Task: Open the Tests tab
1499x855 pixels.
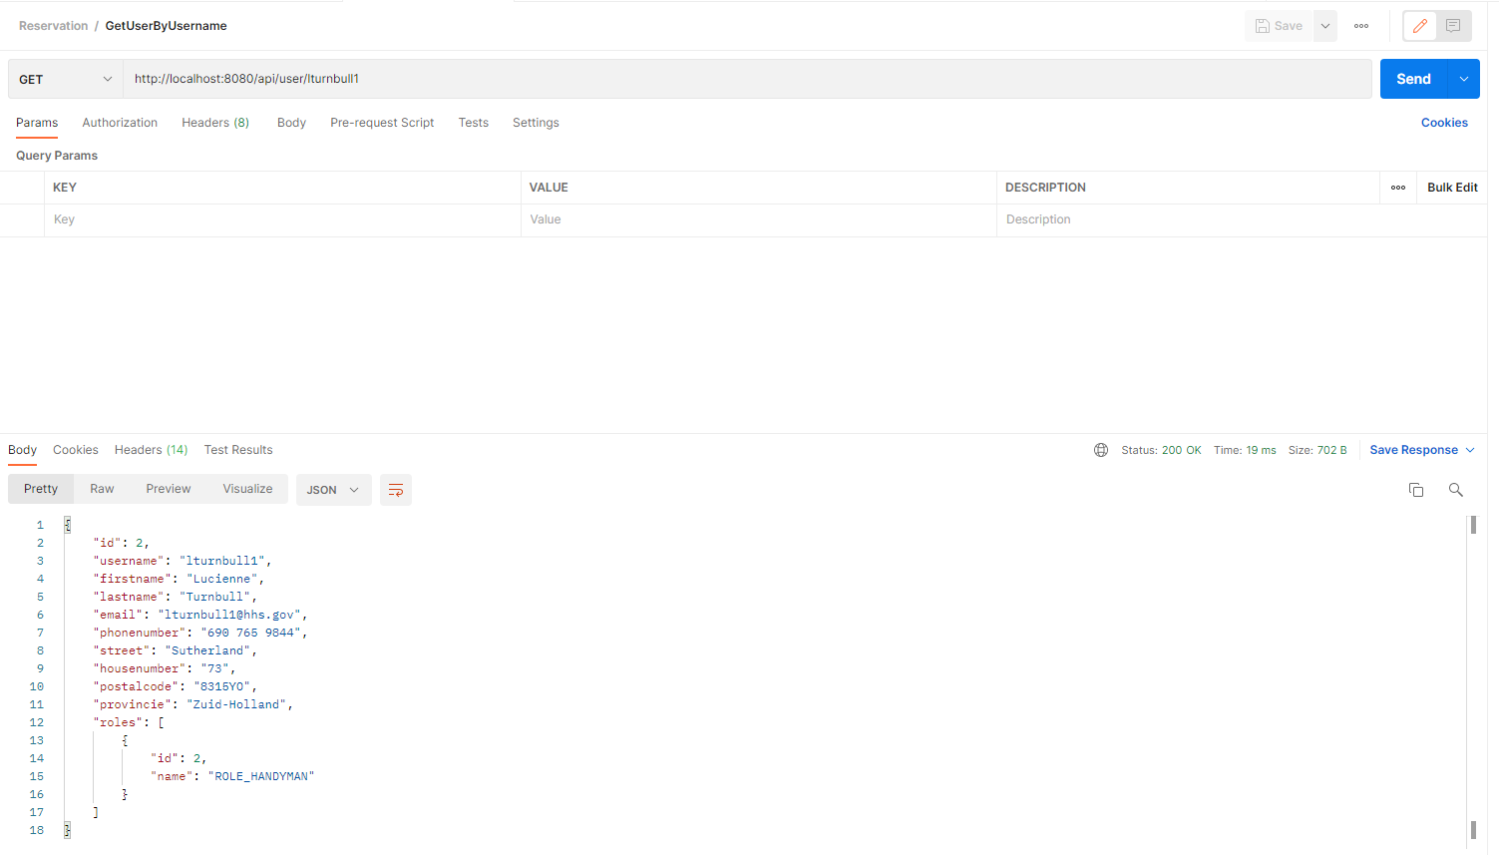Action: click(x=474, y=123)
